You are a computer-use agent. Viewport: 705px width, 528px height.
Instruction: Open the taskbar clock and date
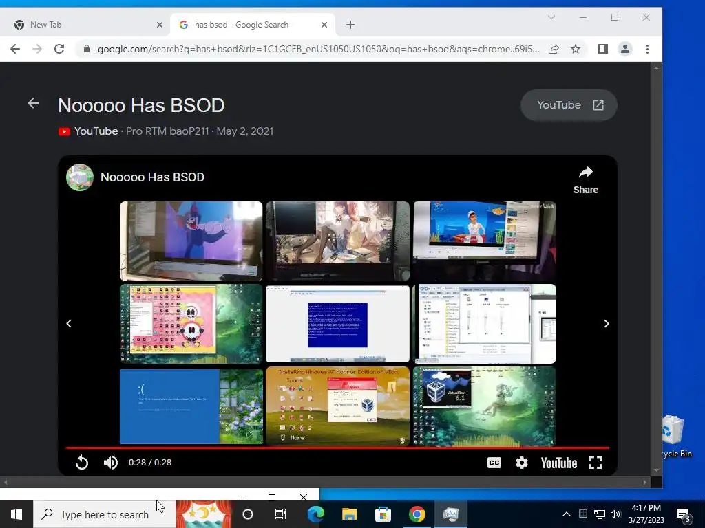[646, 514]
